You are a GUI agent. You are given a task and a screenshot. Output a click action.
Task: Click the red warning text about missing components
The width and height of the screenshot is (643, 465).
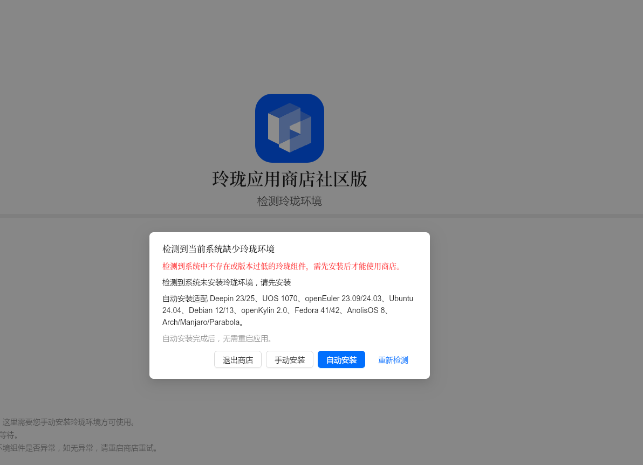(x=283, y=266)
